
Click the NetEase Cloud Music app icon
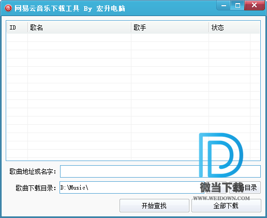(8, 8)
